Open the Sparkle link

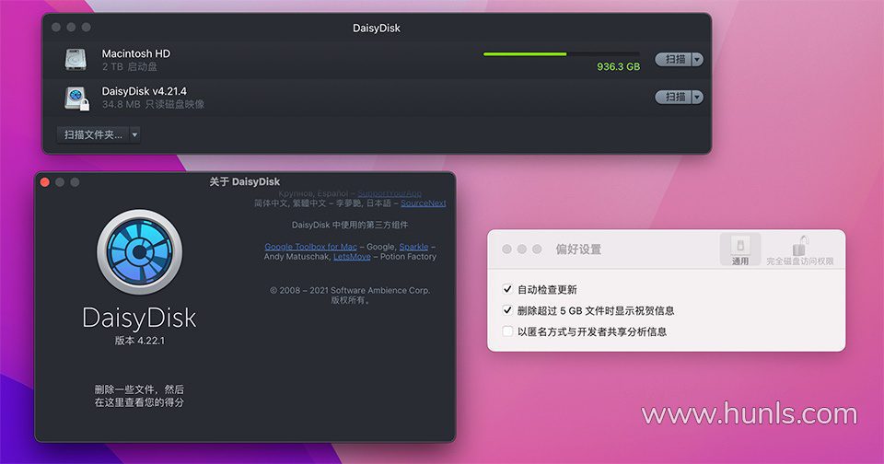pyautogui.click(x=413, y=247)
